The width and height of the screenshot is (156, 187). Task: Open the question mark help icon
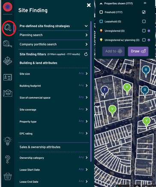coord(7,160)
